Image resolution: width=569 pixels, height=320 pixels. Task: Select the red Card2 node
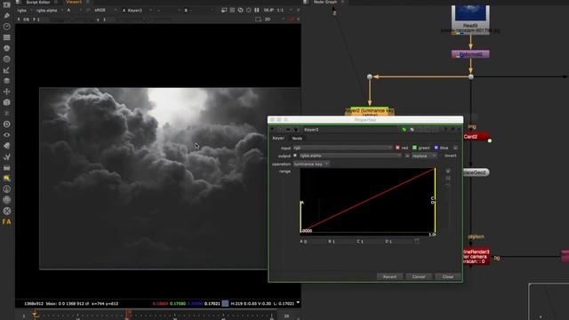point(476,137)
